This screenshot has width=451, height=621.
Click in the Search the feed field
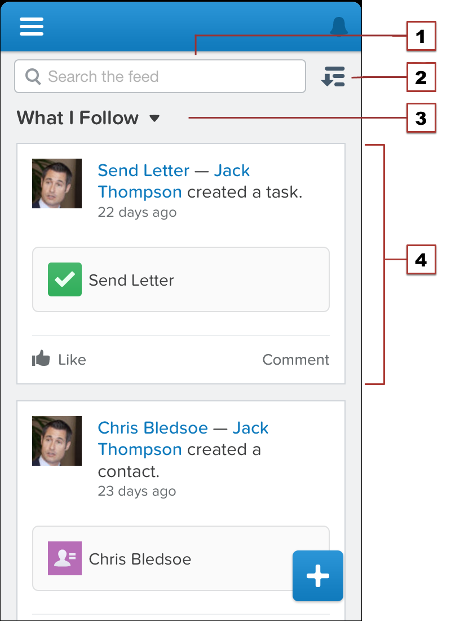tap(169, 77)
